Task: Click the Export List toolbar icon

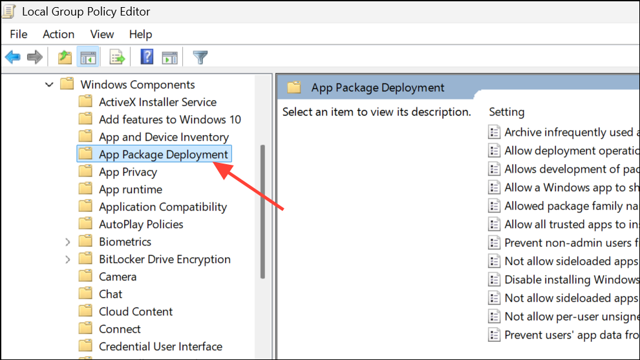Action: pyautogui.click(x=117, y=58)
